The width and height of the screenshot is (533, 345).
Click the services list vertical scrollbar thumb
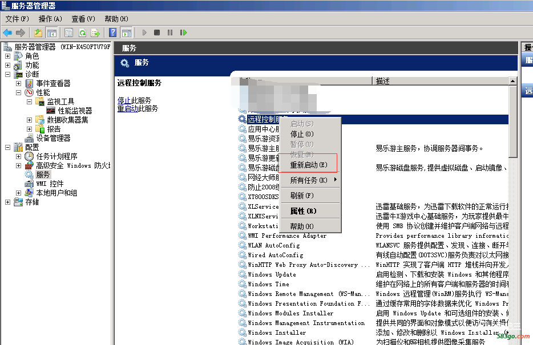pos(512,121)
